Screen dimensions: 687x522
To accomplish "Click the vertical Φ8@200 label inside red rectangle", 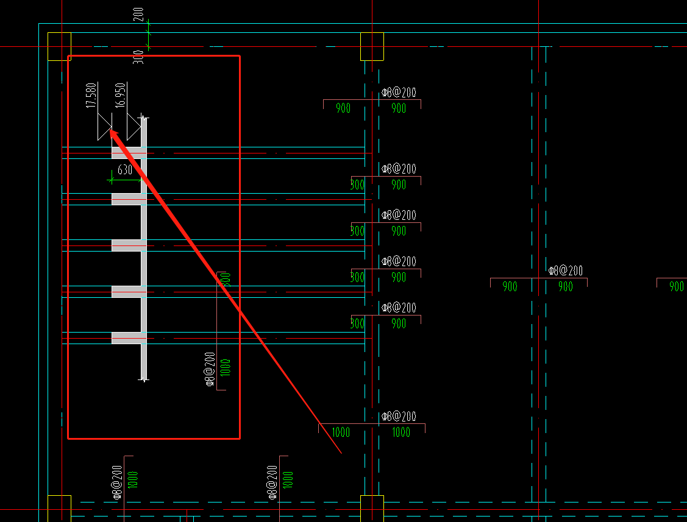I will click(x=210, y=369).
